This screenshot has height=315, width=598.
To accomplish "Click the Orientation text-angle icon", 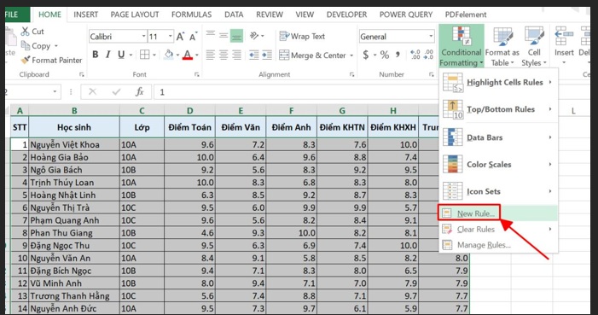I will [254, 36].
